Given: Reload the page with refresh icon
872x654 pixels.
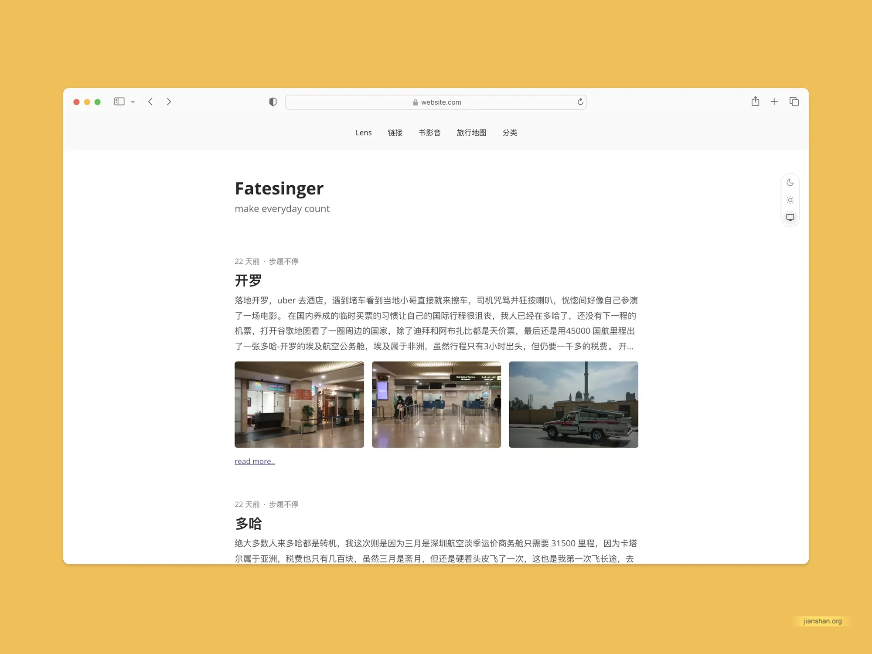Looking at the screenshot, I should pos(580,102).
